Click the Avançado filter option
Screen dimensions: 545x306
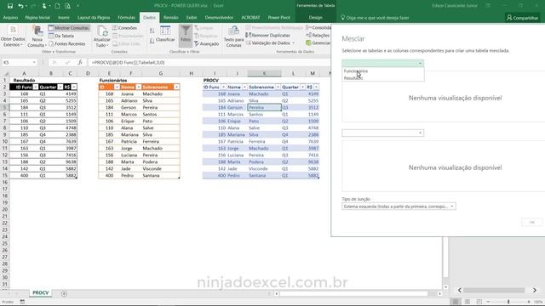[206, 43]
